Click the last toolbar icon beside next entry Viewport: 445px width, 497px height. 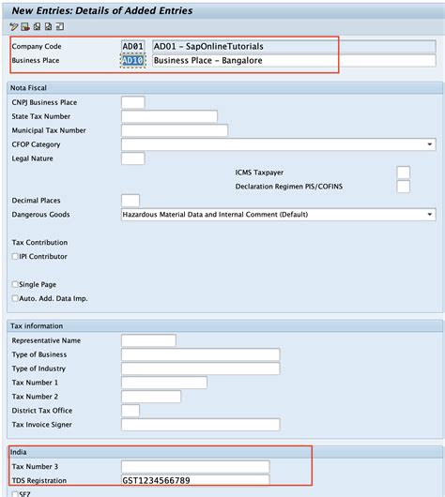tap(60, 26)
